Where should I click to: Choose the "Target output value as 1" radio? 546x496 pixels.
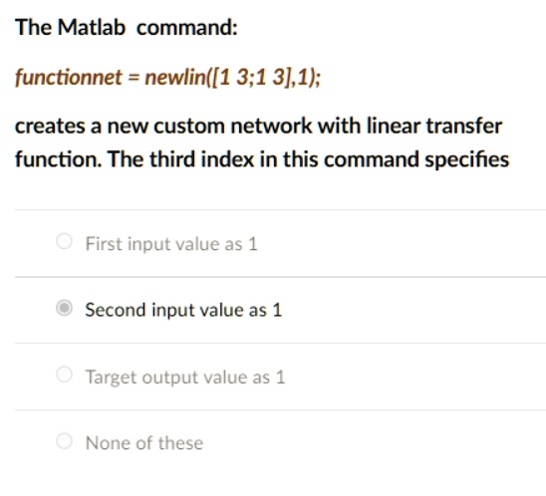click(x=64, y=374)
